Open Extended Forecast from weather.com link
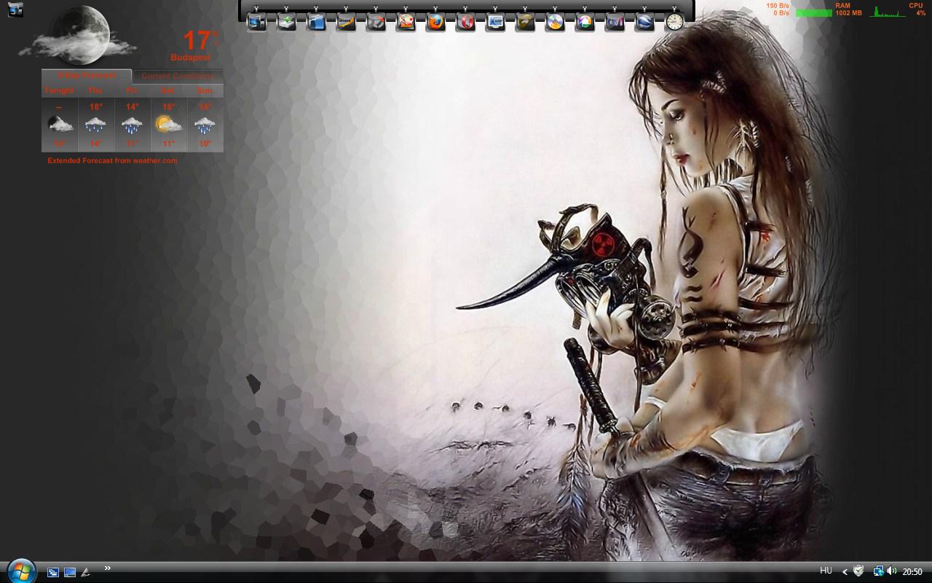Screen dimensions: 932x583 (x=112, y=160)
